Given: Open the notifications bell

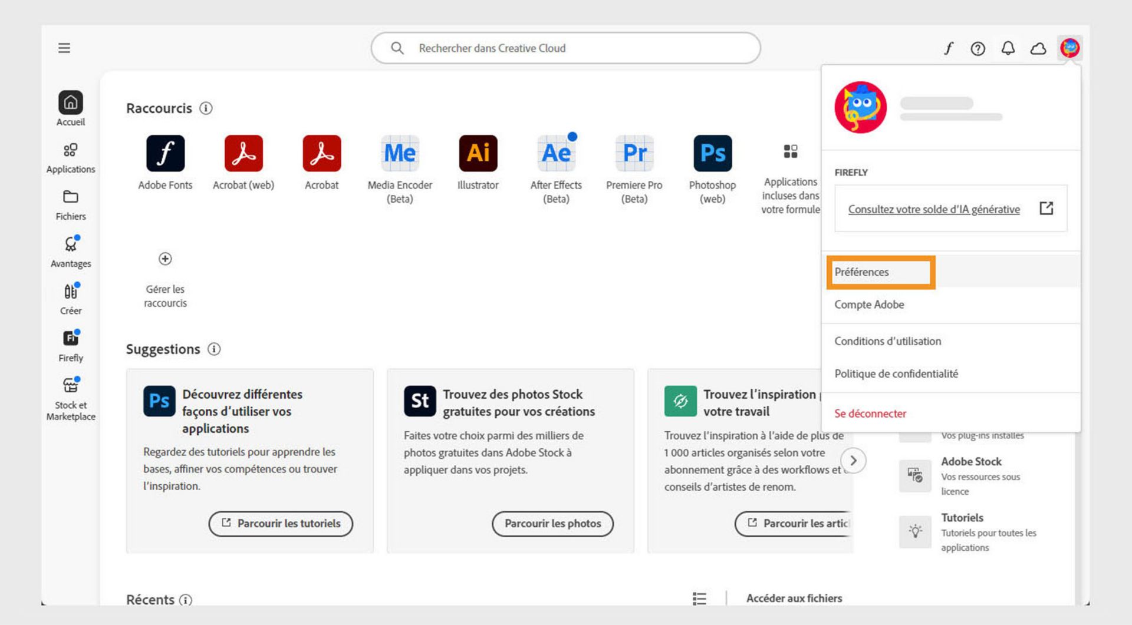Looking at the screenshot, I should 1008,48.
